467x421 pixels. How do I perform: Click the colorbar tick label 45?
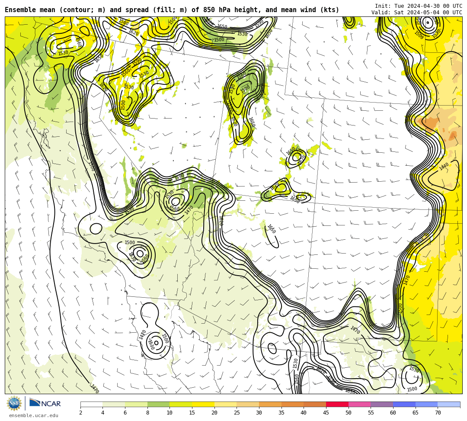click(326, 413)
